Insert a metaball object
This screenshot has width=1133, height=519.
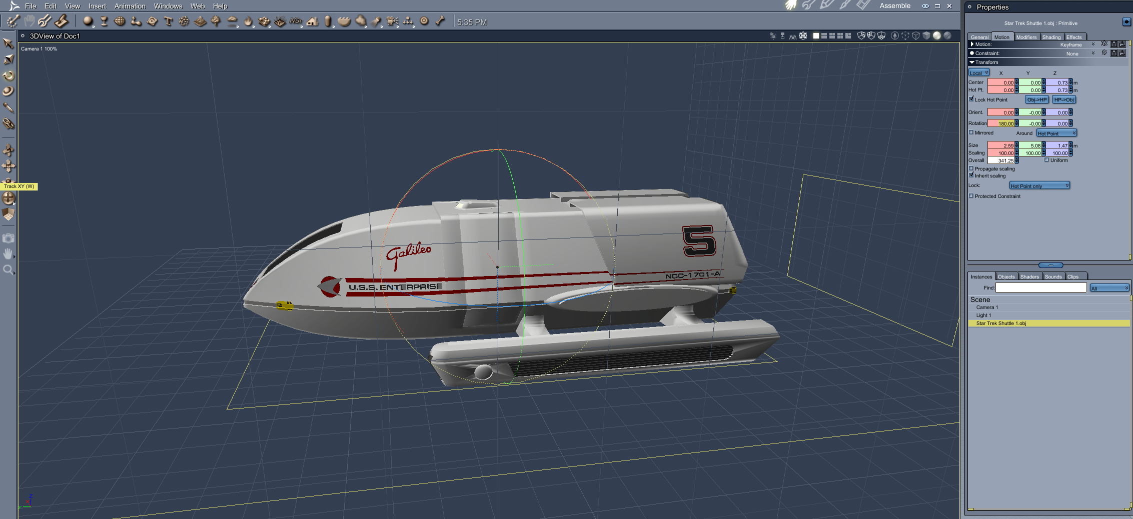tap(136, 21)
